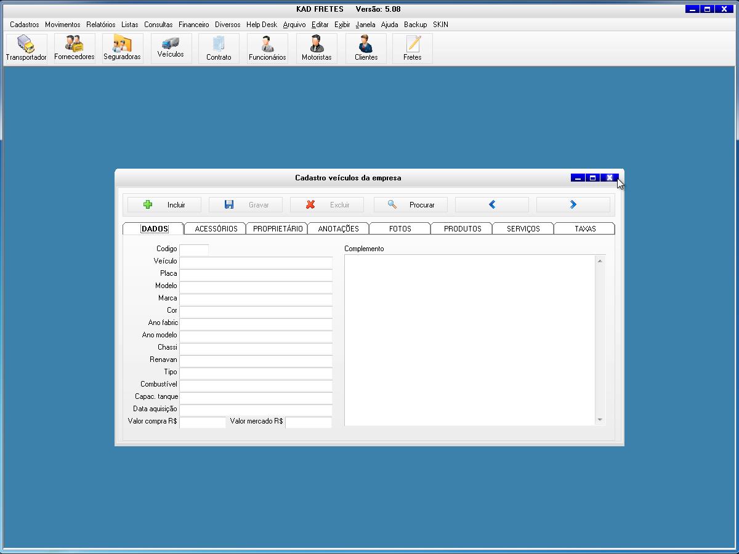Open the Cadastros menu

coord(25,25)
